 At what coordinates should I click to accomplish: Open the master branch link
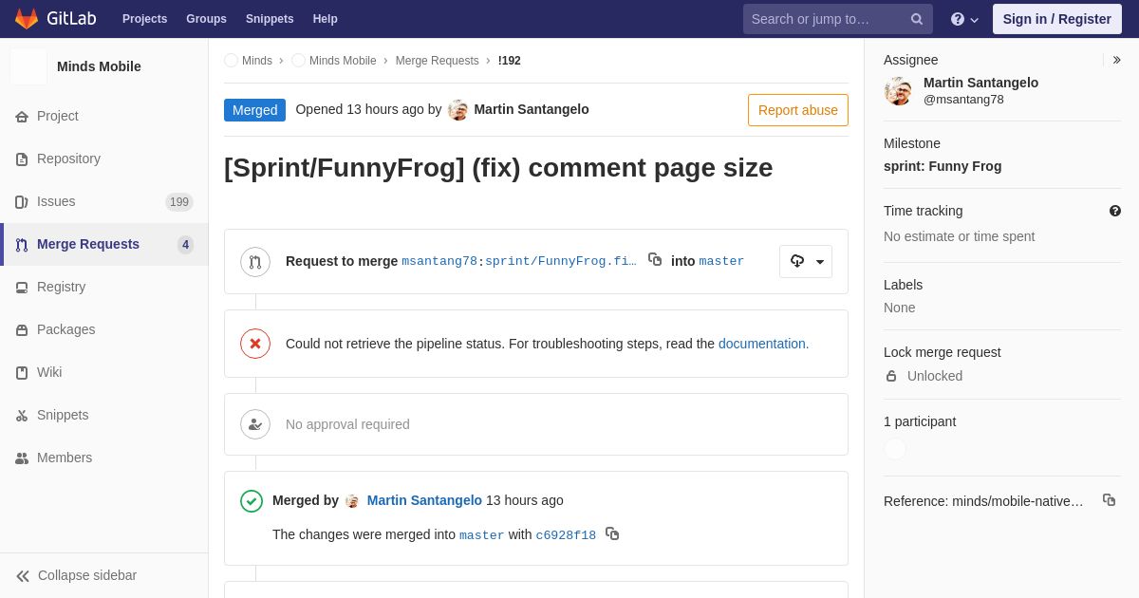721,261
